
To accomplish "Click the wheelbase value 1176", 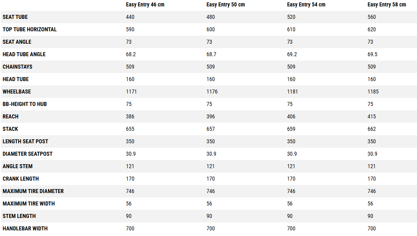I will coord(212,92).
